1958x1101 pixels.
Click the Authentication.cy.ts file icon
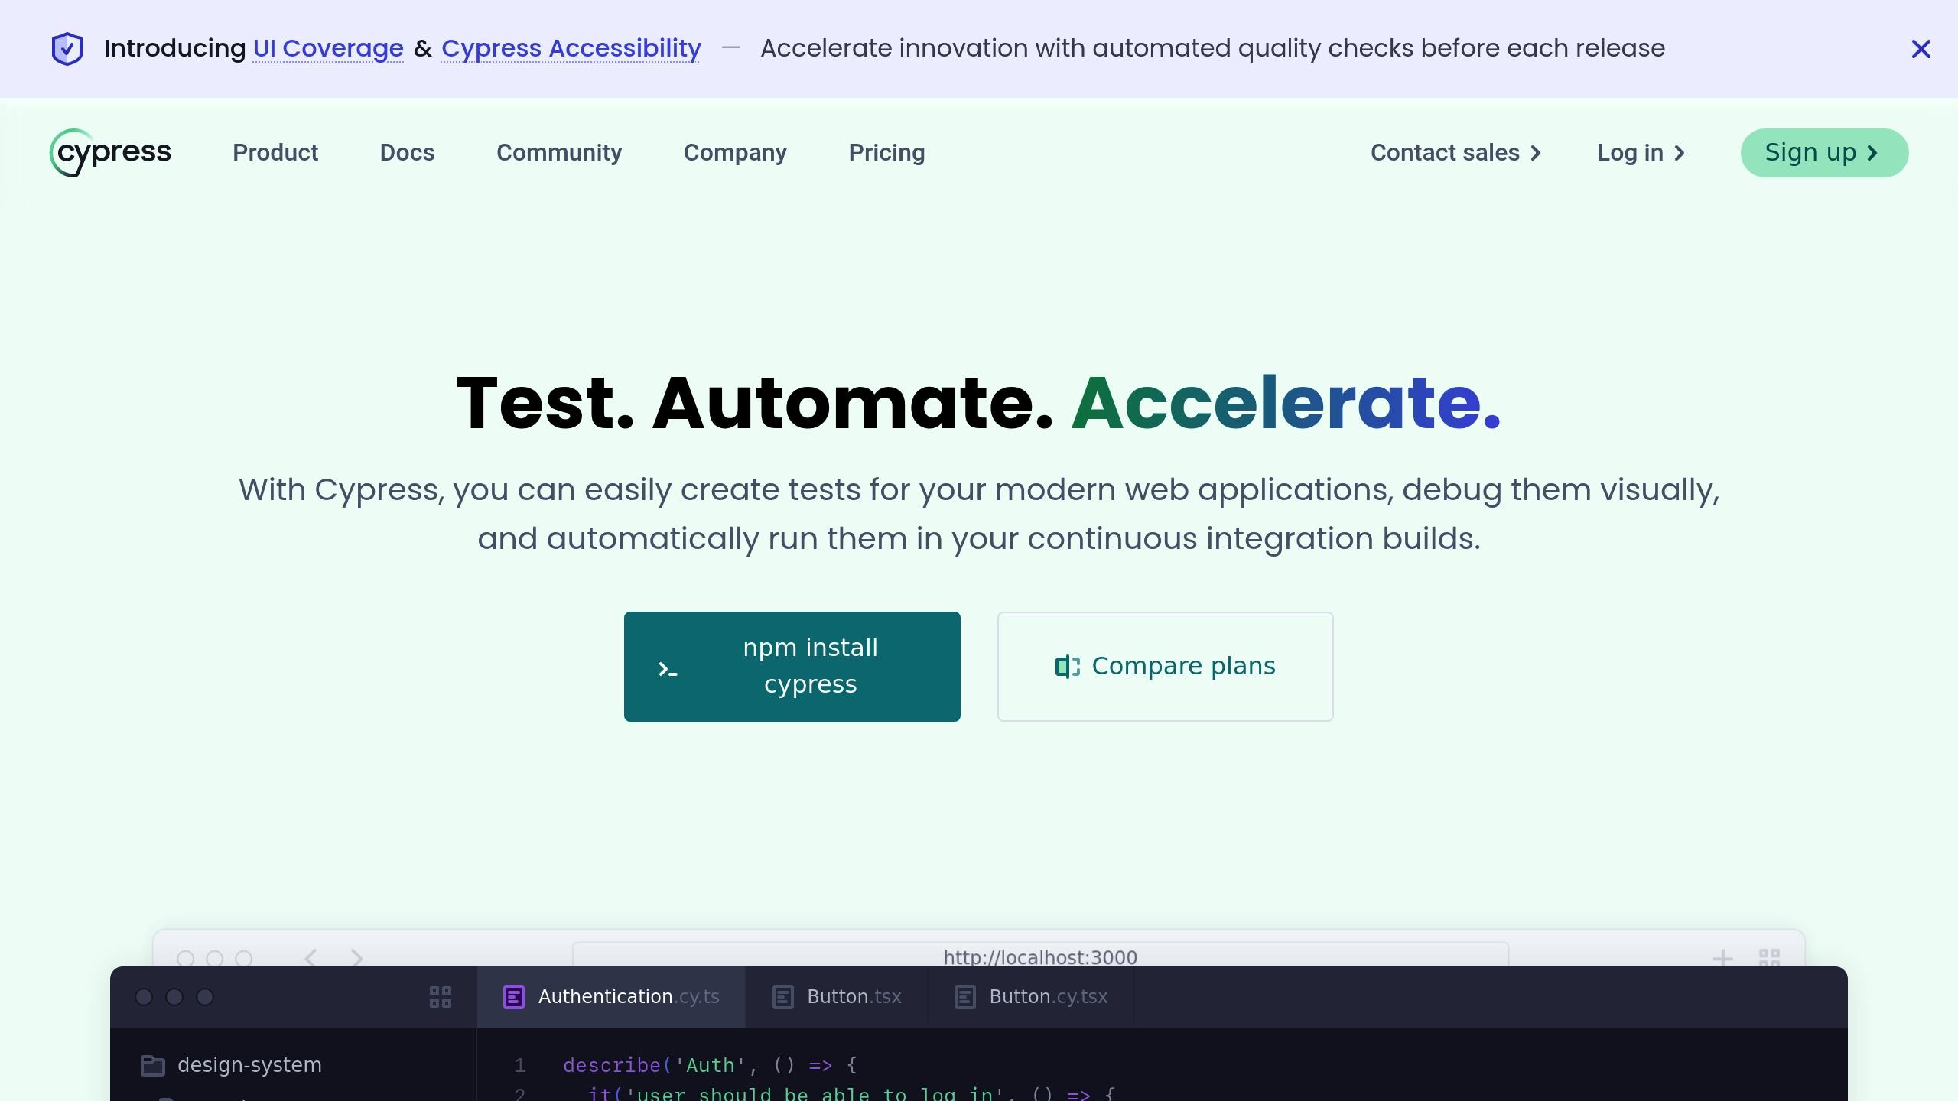514,997
